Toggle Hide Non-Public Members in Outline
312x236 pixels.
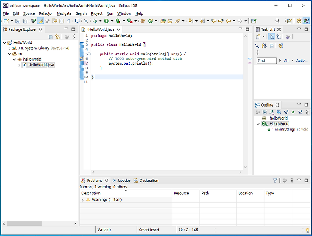293,112
